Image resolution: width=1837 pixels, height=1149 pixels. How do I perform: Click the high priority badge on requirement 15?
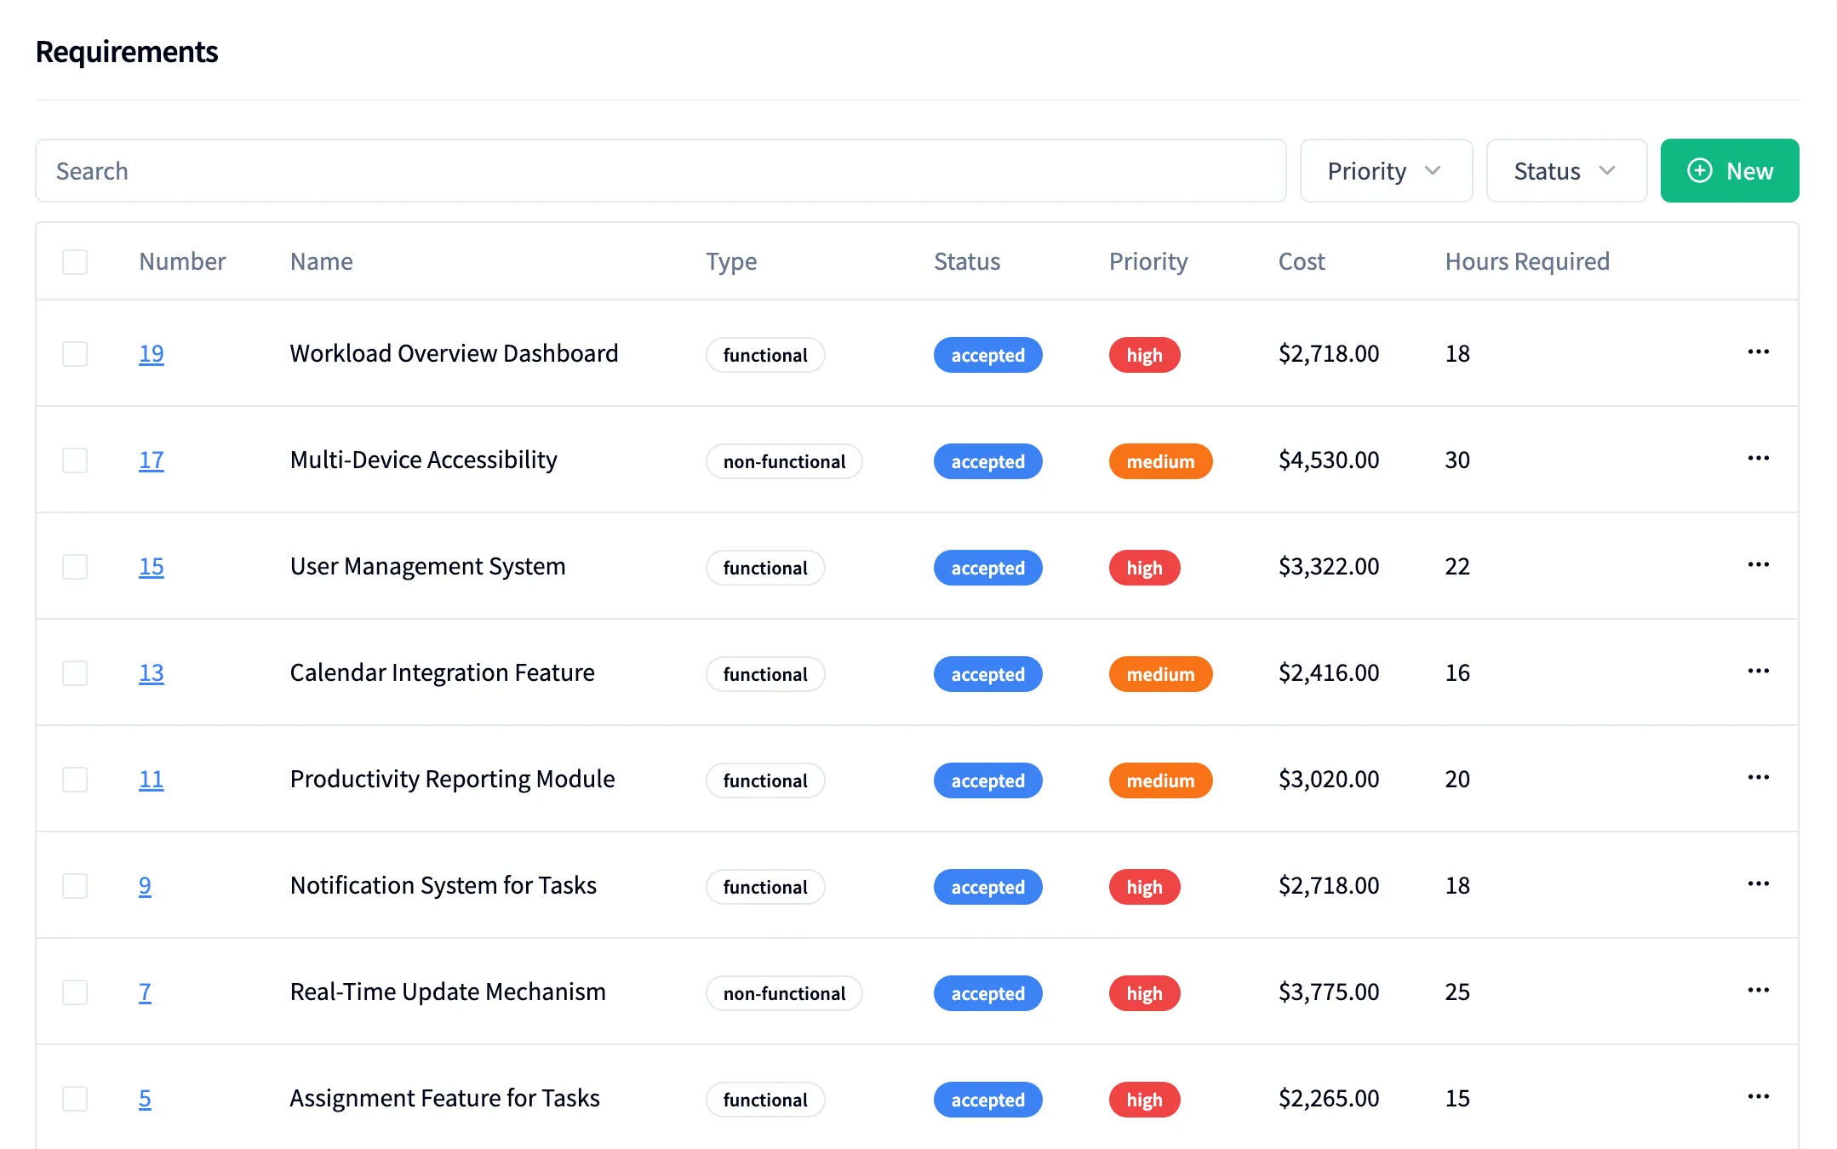1143,568
